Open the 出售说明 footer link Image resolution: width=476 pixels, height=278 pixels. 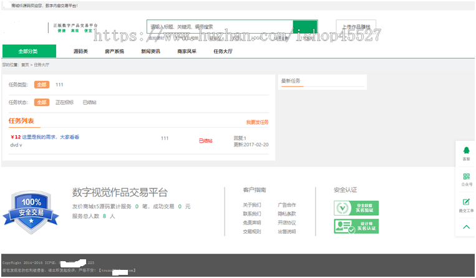[287, 231]
